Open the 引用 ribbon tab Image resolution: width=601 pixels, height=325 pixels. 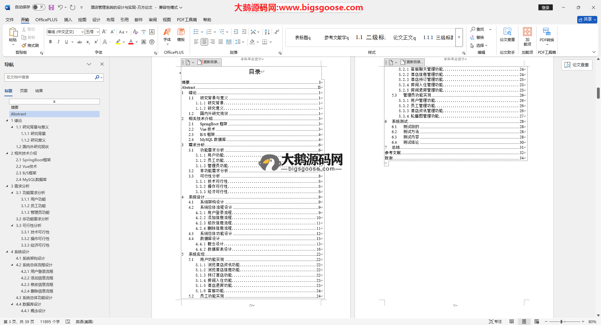[124, 20]
